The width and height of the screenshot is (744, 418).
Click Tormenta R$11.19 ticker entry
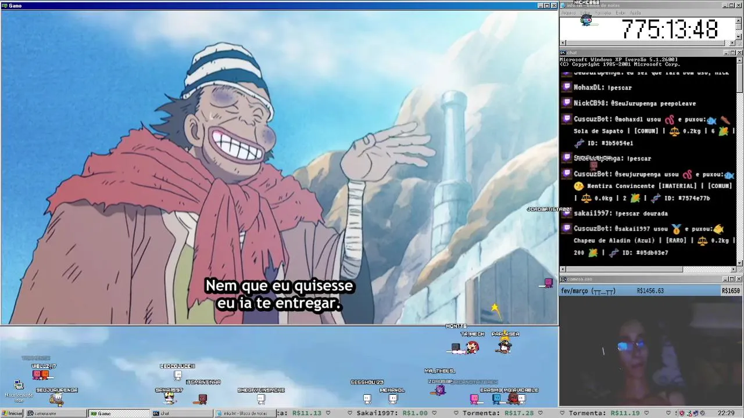tap(604, 413)
